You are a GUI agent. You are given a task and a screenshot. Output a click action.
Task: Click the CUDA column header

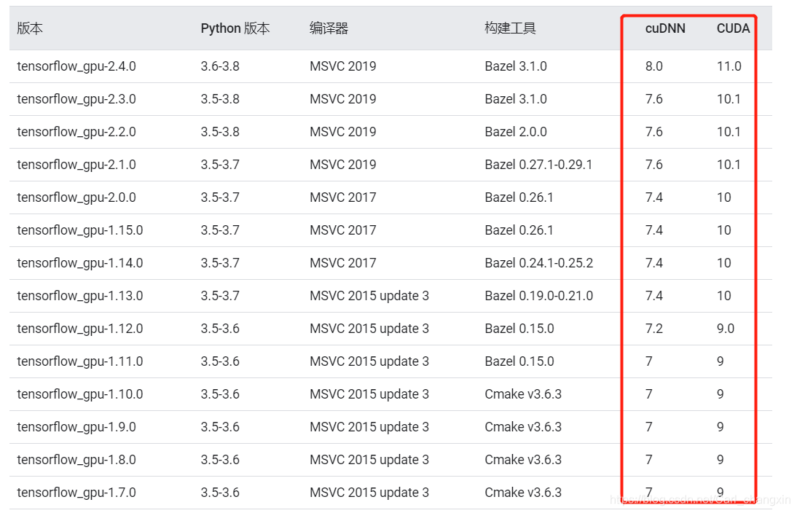tap(733, 28)
